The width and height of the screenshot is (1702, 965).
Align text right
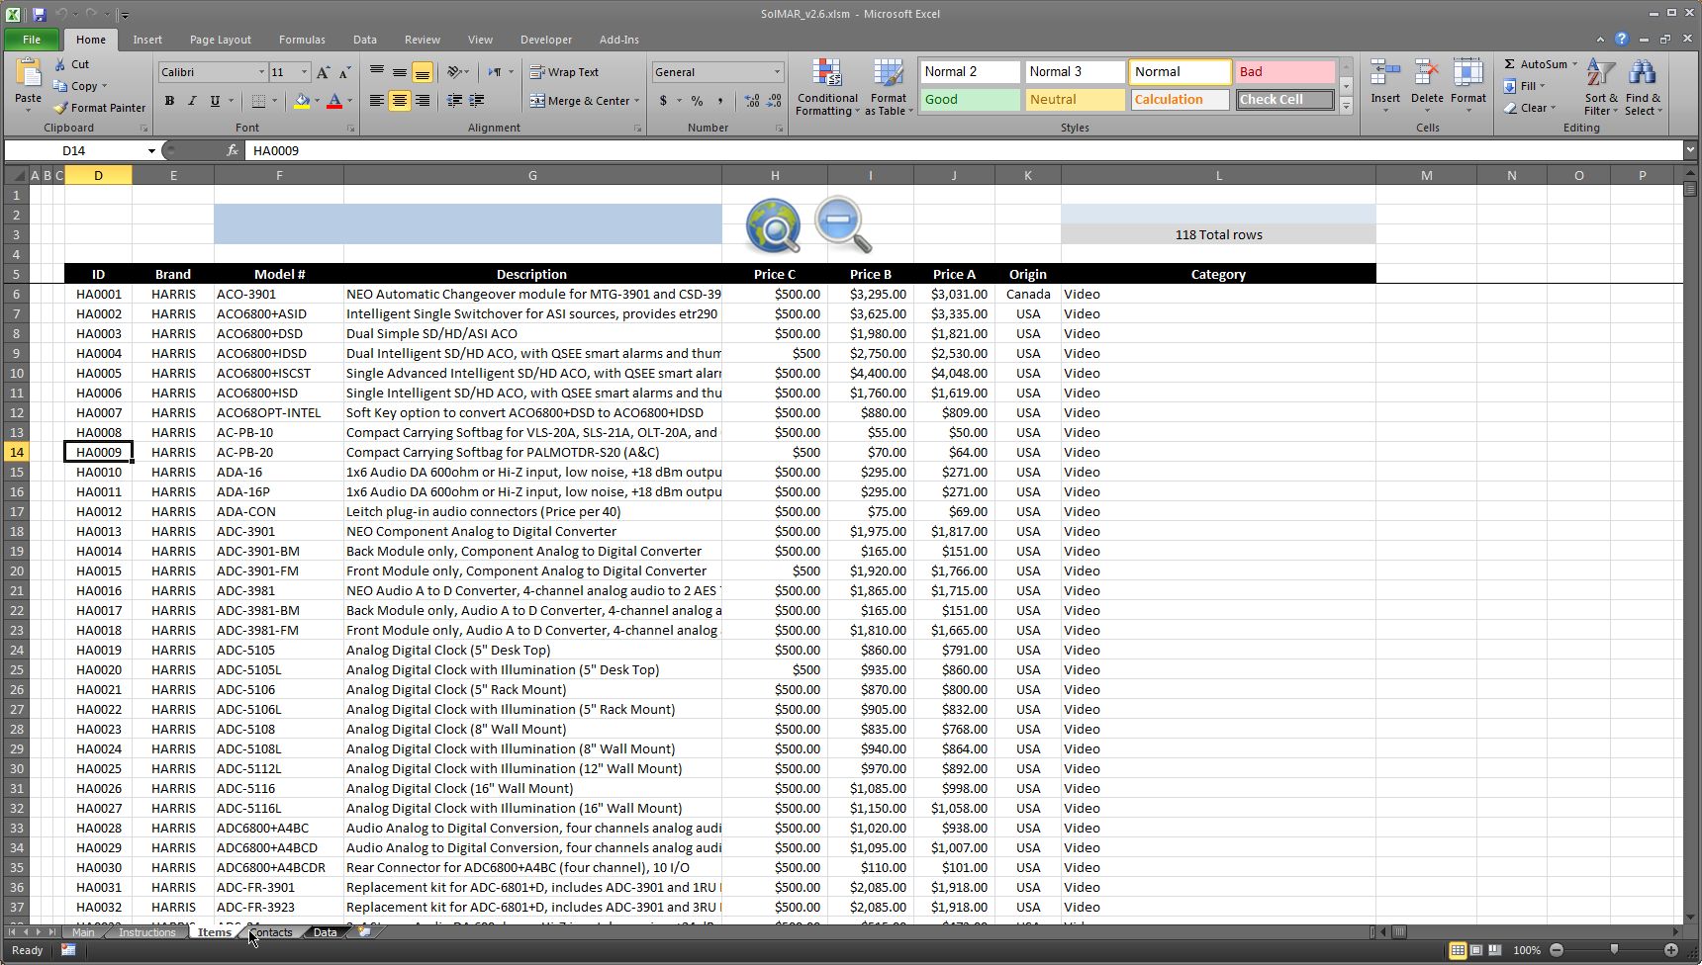tap(423, 101)
